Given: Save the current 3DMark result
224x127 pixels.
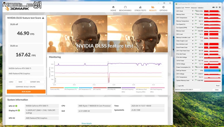Looking at the screenshot, I should click(x=20, y=82).
